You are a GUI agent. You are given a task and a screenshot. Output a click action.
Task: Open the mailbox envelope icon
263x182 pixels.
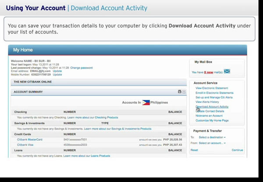point(227,71)
